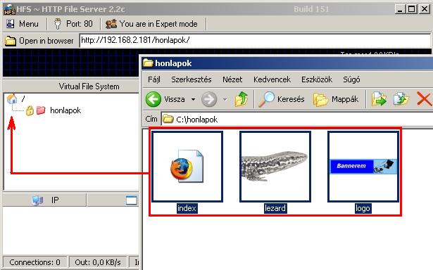Select the home root icon in Virtual File System
Screen dimensions: 433x270
pyautogui.click(x=12, y=98)
